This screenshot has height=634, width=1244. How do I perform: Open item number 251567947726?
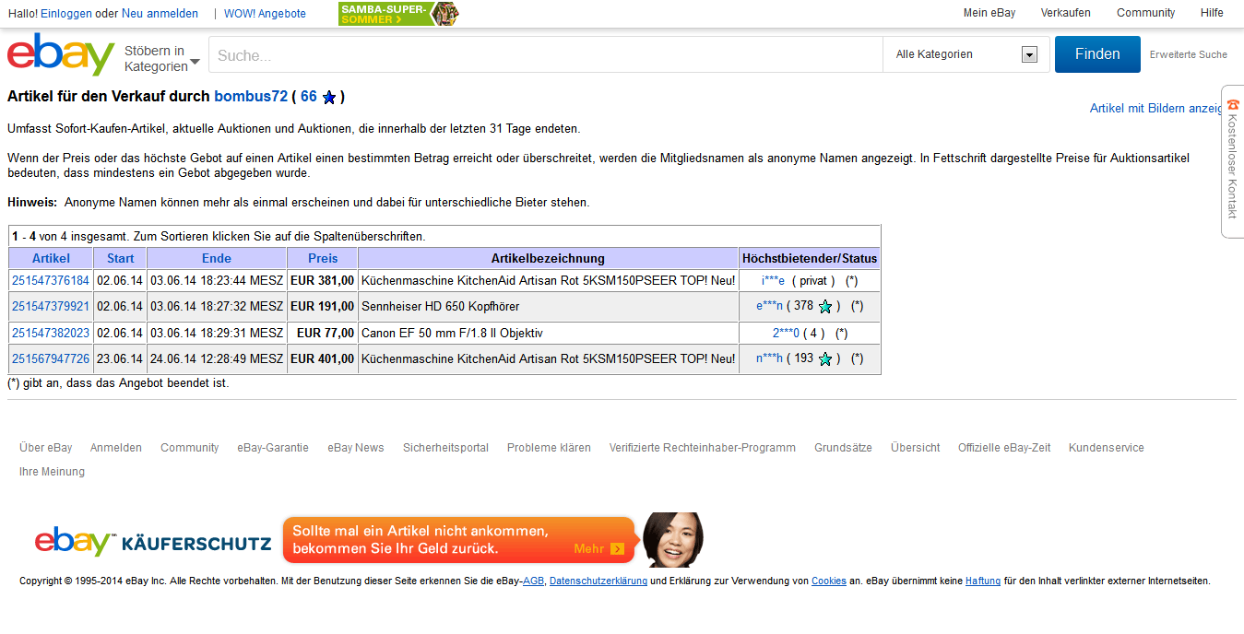tap(51, 358)
